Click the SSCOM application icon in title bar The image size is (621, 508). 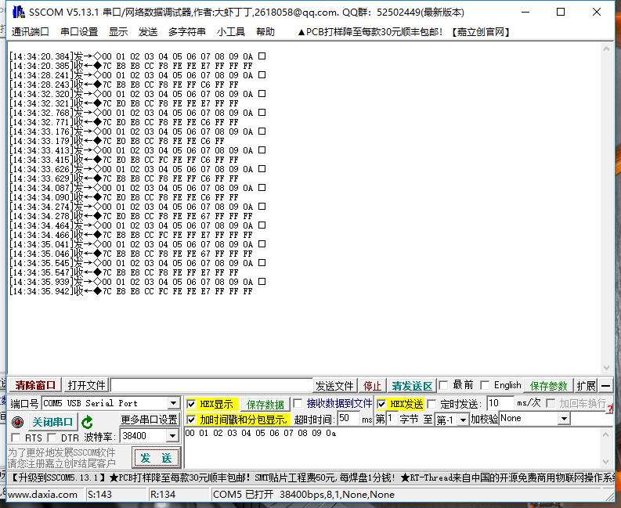(x=18, y=13)
